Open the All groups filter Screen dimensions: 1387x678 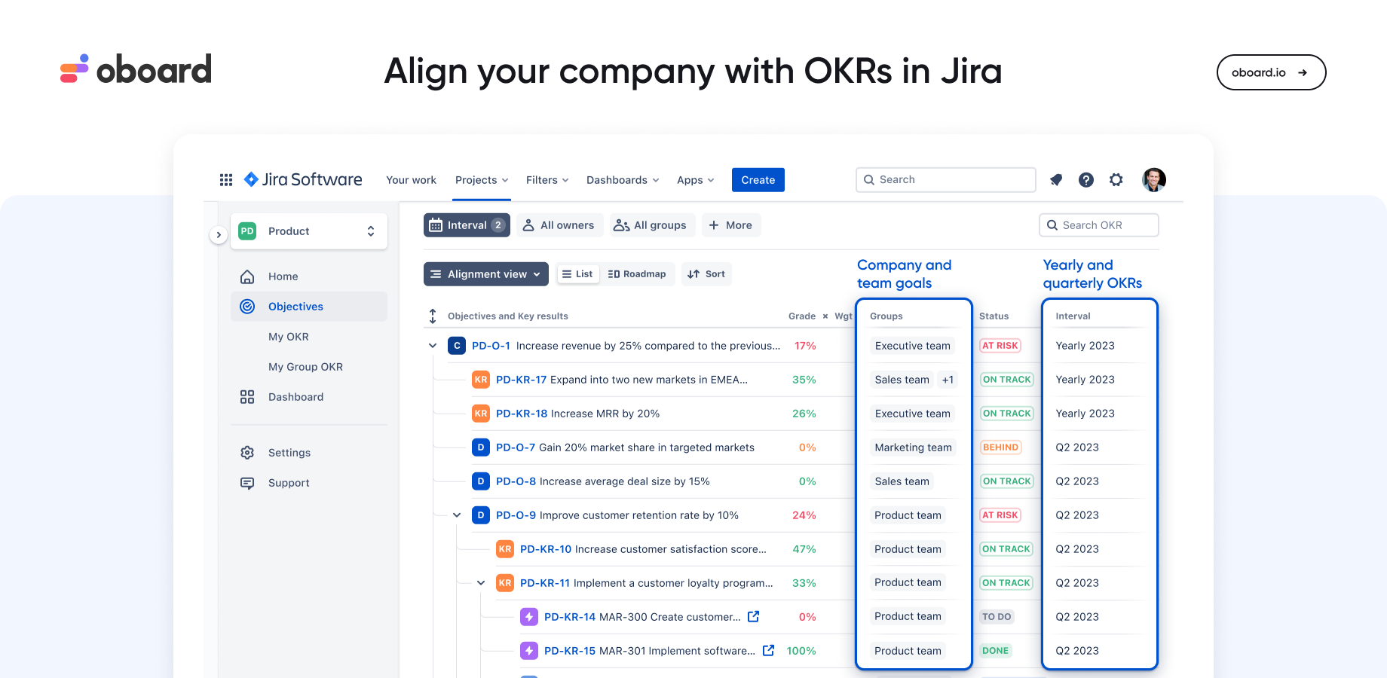point(651,225)
